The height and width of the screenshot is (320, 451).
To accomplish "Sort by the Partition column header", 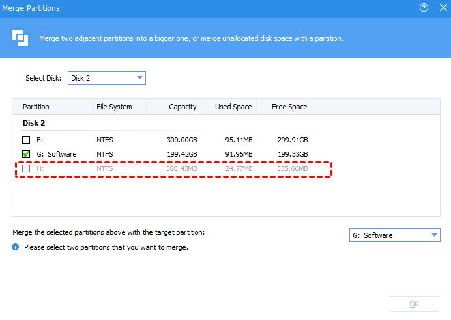I will click(36, 107).
